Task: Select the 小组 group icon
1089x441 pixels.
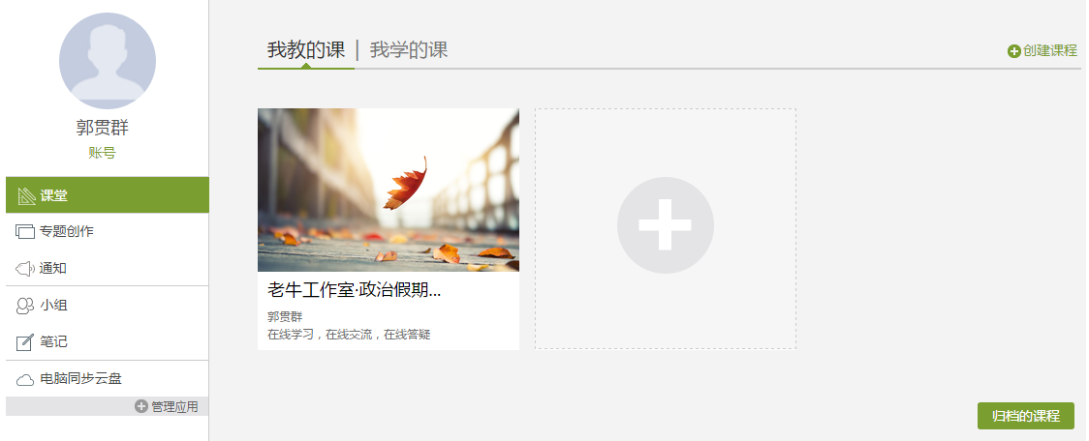Action: point(25,306)
